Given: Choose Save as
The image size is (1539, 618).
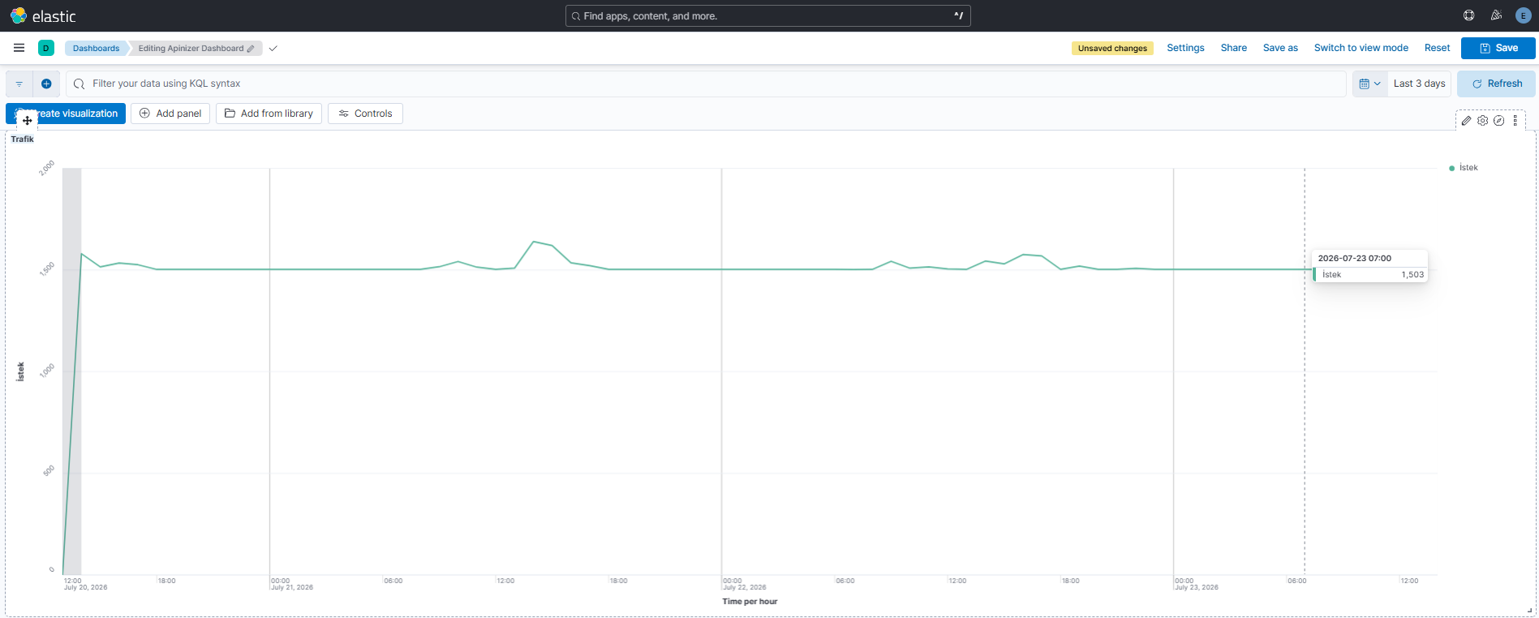Looking at the screenshot, I should coord(1280,48).
